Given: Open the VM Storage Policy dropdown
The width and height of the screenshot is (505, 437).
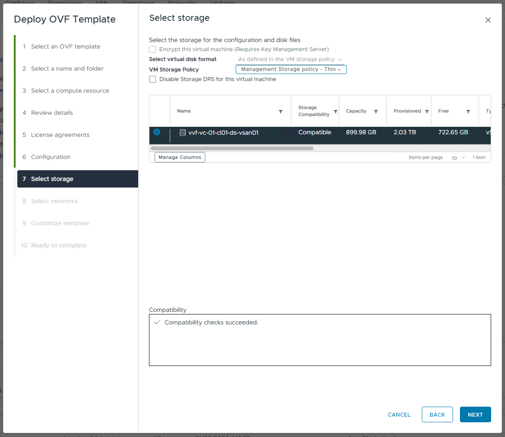Looking at the screenshot, I should click(291, 69).
